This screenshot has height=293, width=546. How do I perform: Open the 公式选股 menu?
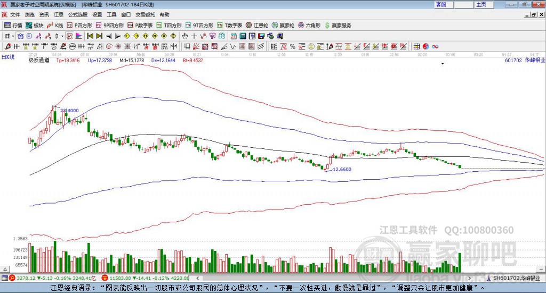coord(78,14)
